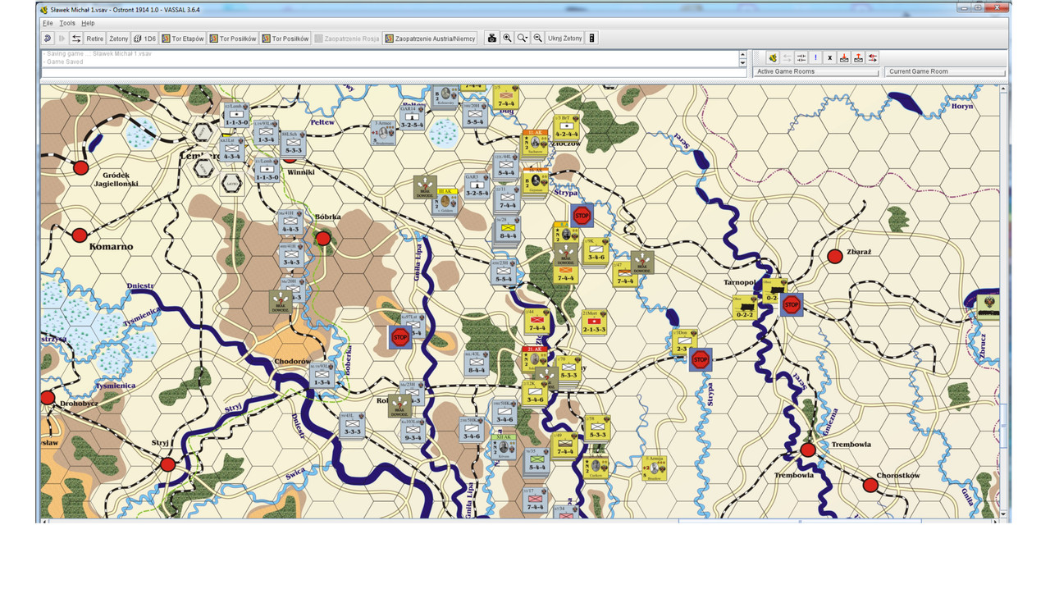1050x589 pixels.
Task: Open Tor Posiłków beside Tor Etapów
Action: (x=233, y=39)
